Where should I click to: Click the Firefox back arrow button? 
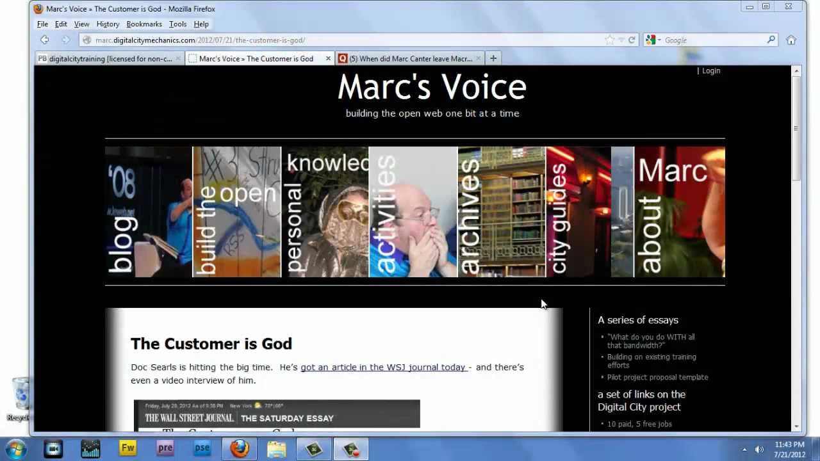click(45, 40)
